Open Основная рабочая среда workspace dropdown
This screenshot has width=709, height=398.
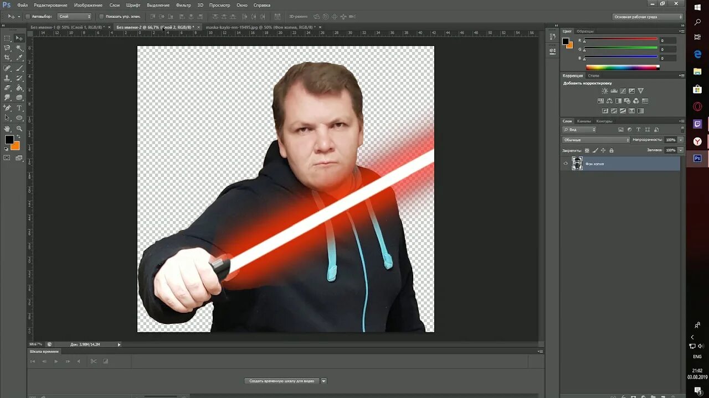(648, 17)
